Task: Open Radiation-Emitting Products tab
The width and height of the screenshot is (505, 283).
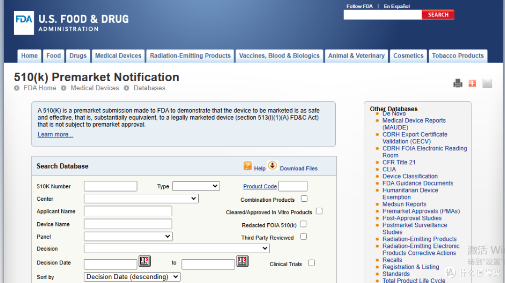Action: [x=190, y=56]
